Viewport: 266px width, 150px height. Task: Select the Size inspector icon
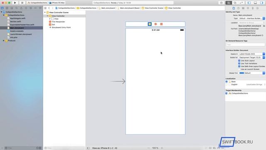253,8
